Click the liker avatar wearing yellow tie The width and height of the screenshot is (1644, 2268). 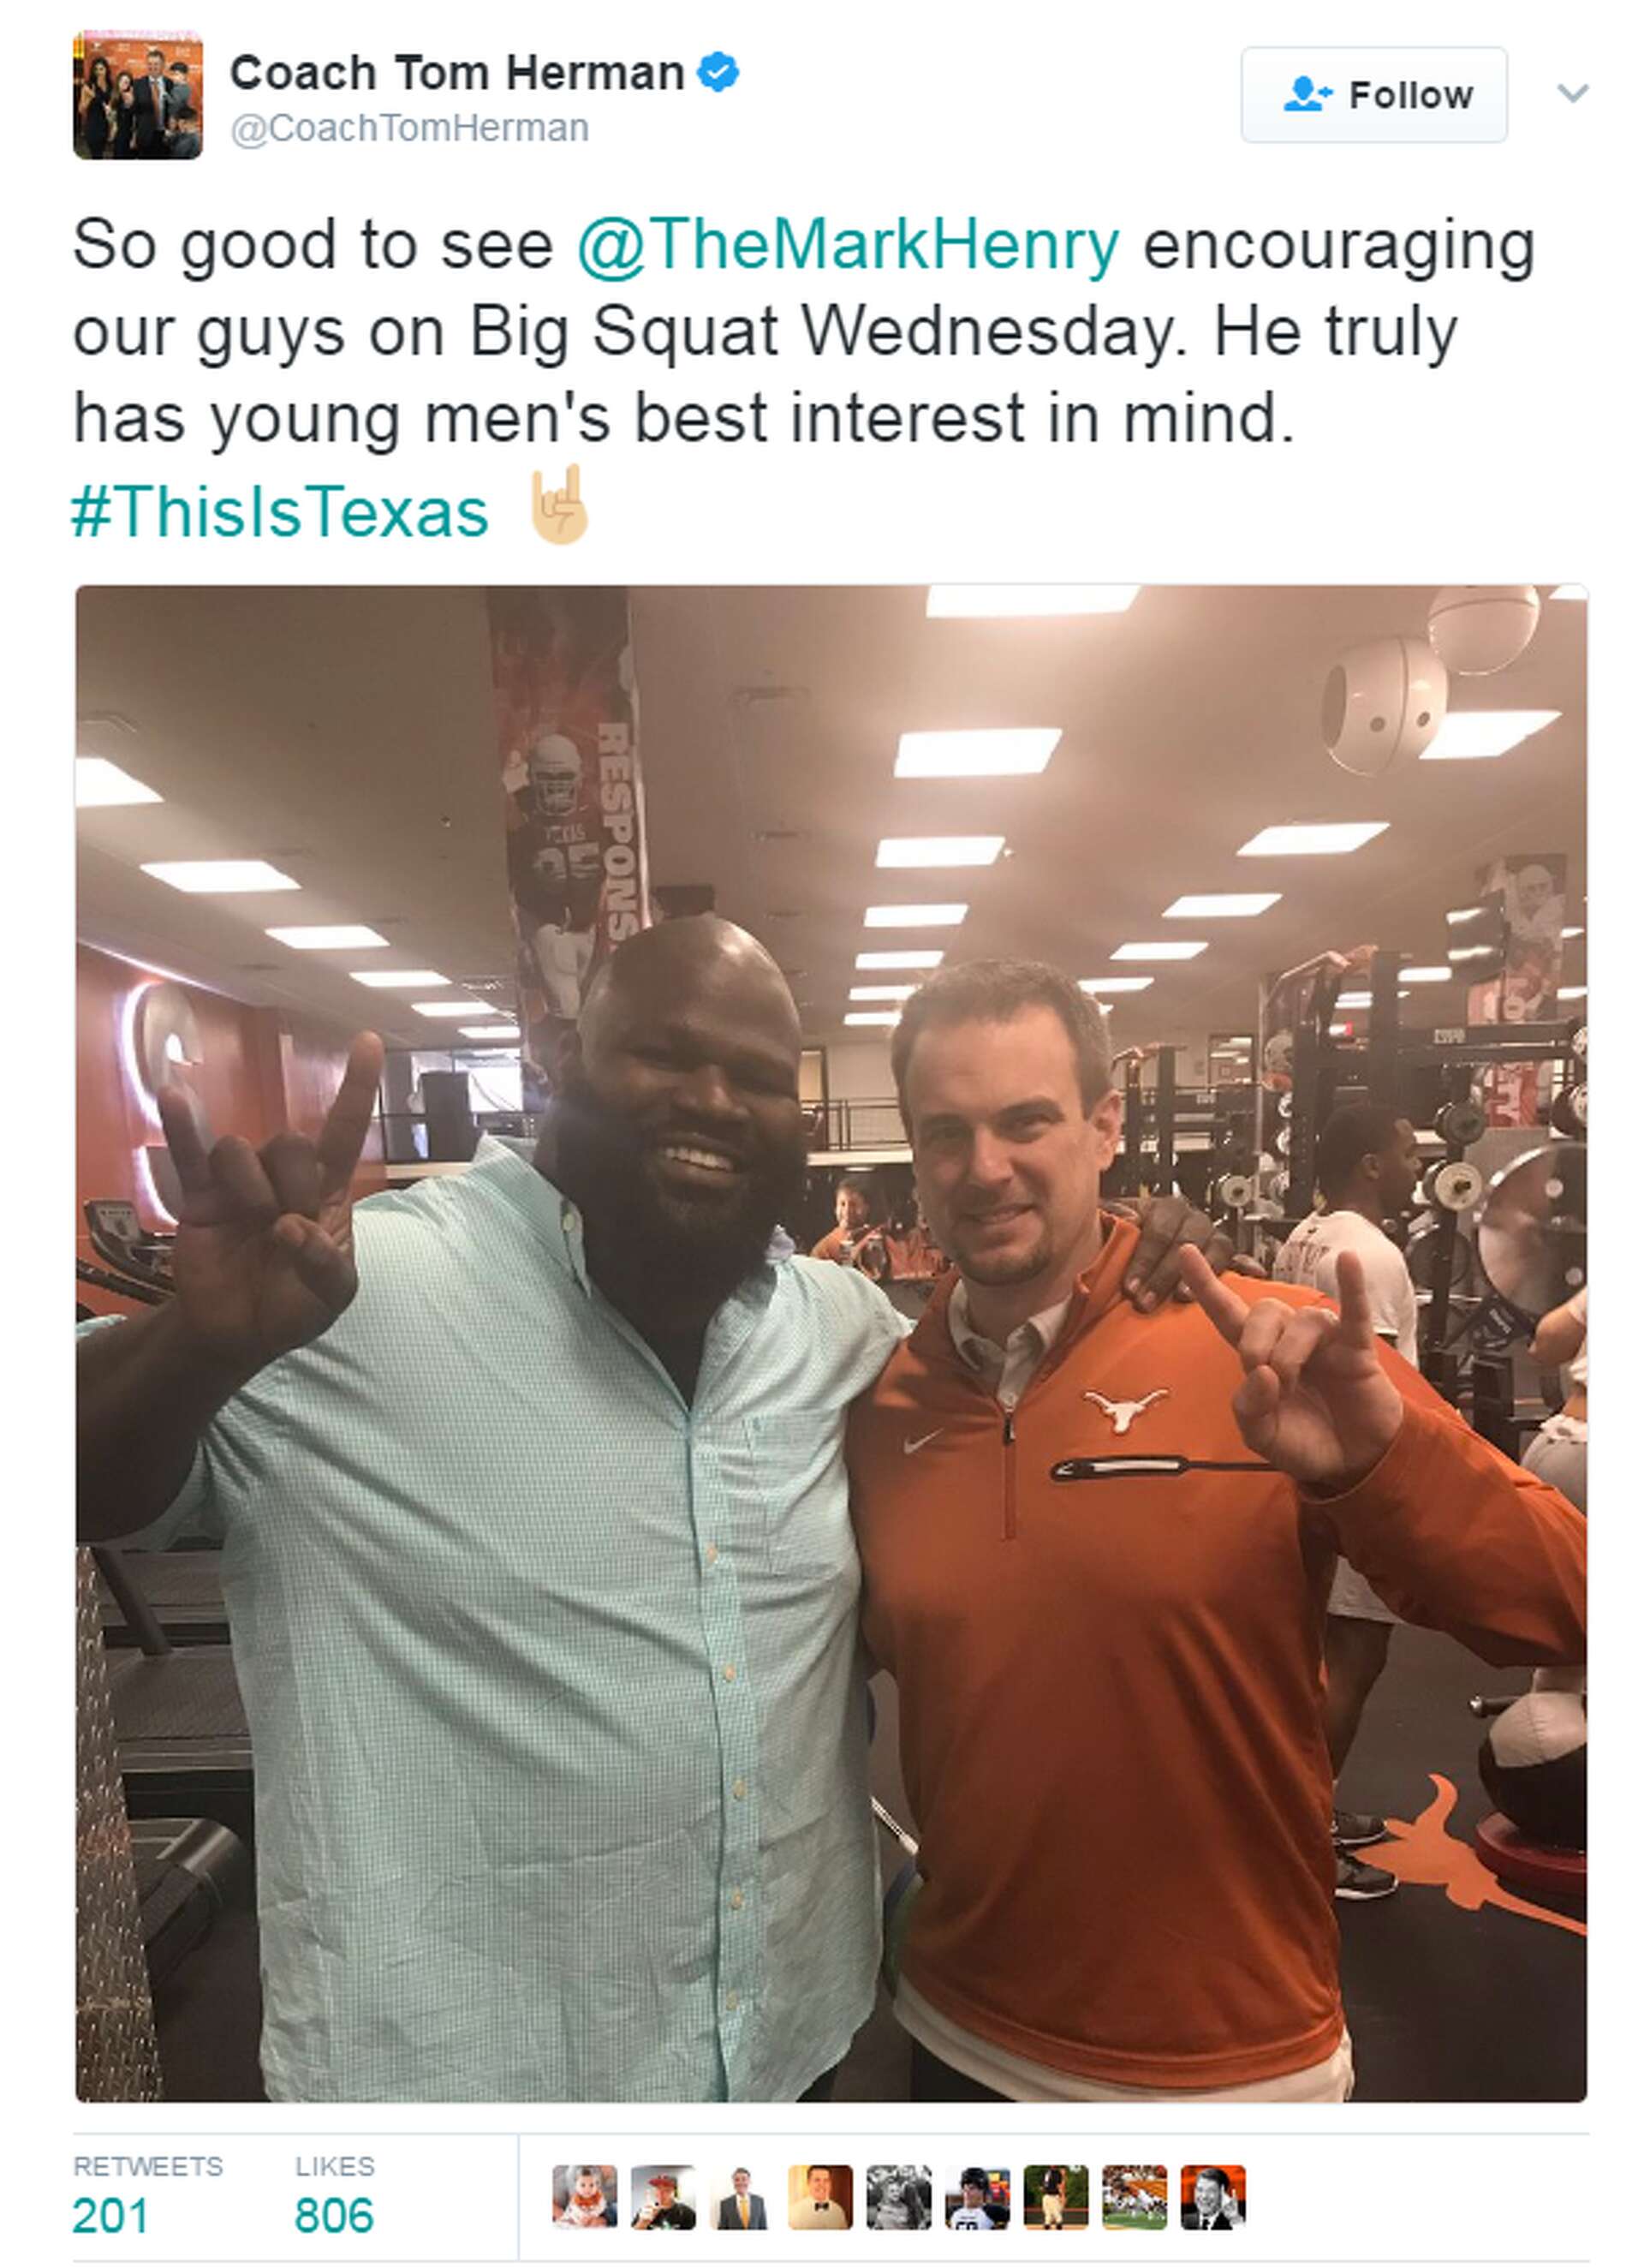coord(742,2197)
